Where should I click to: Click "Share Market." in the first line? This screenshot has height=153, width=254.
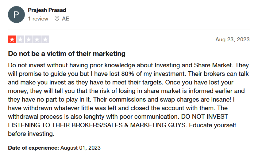214,65
